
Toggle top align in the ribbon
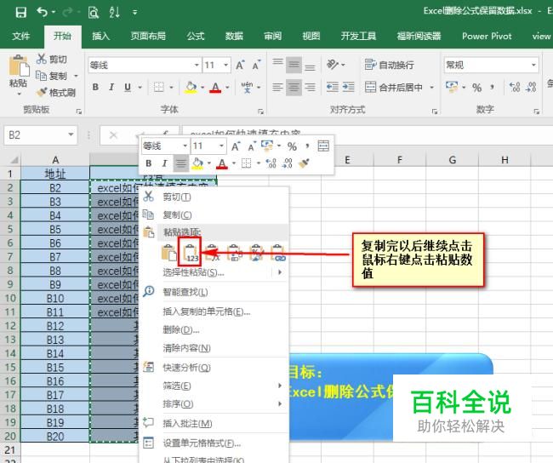coord(277,64)
